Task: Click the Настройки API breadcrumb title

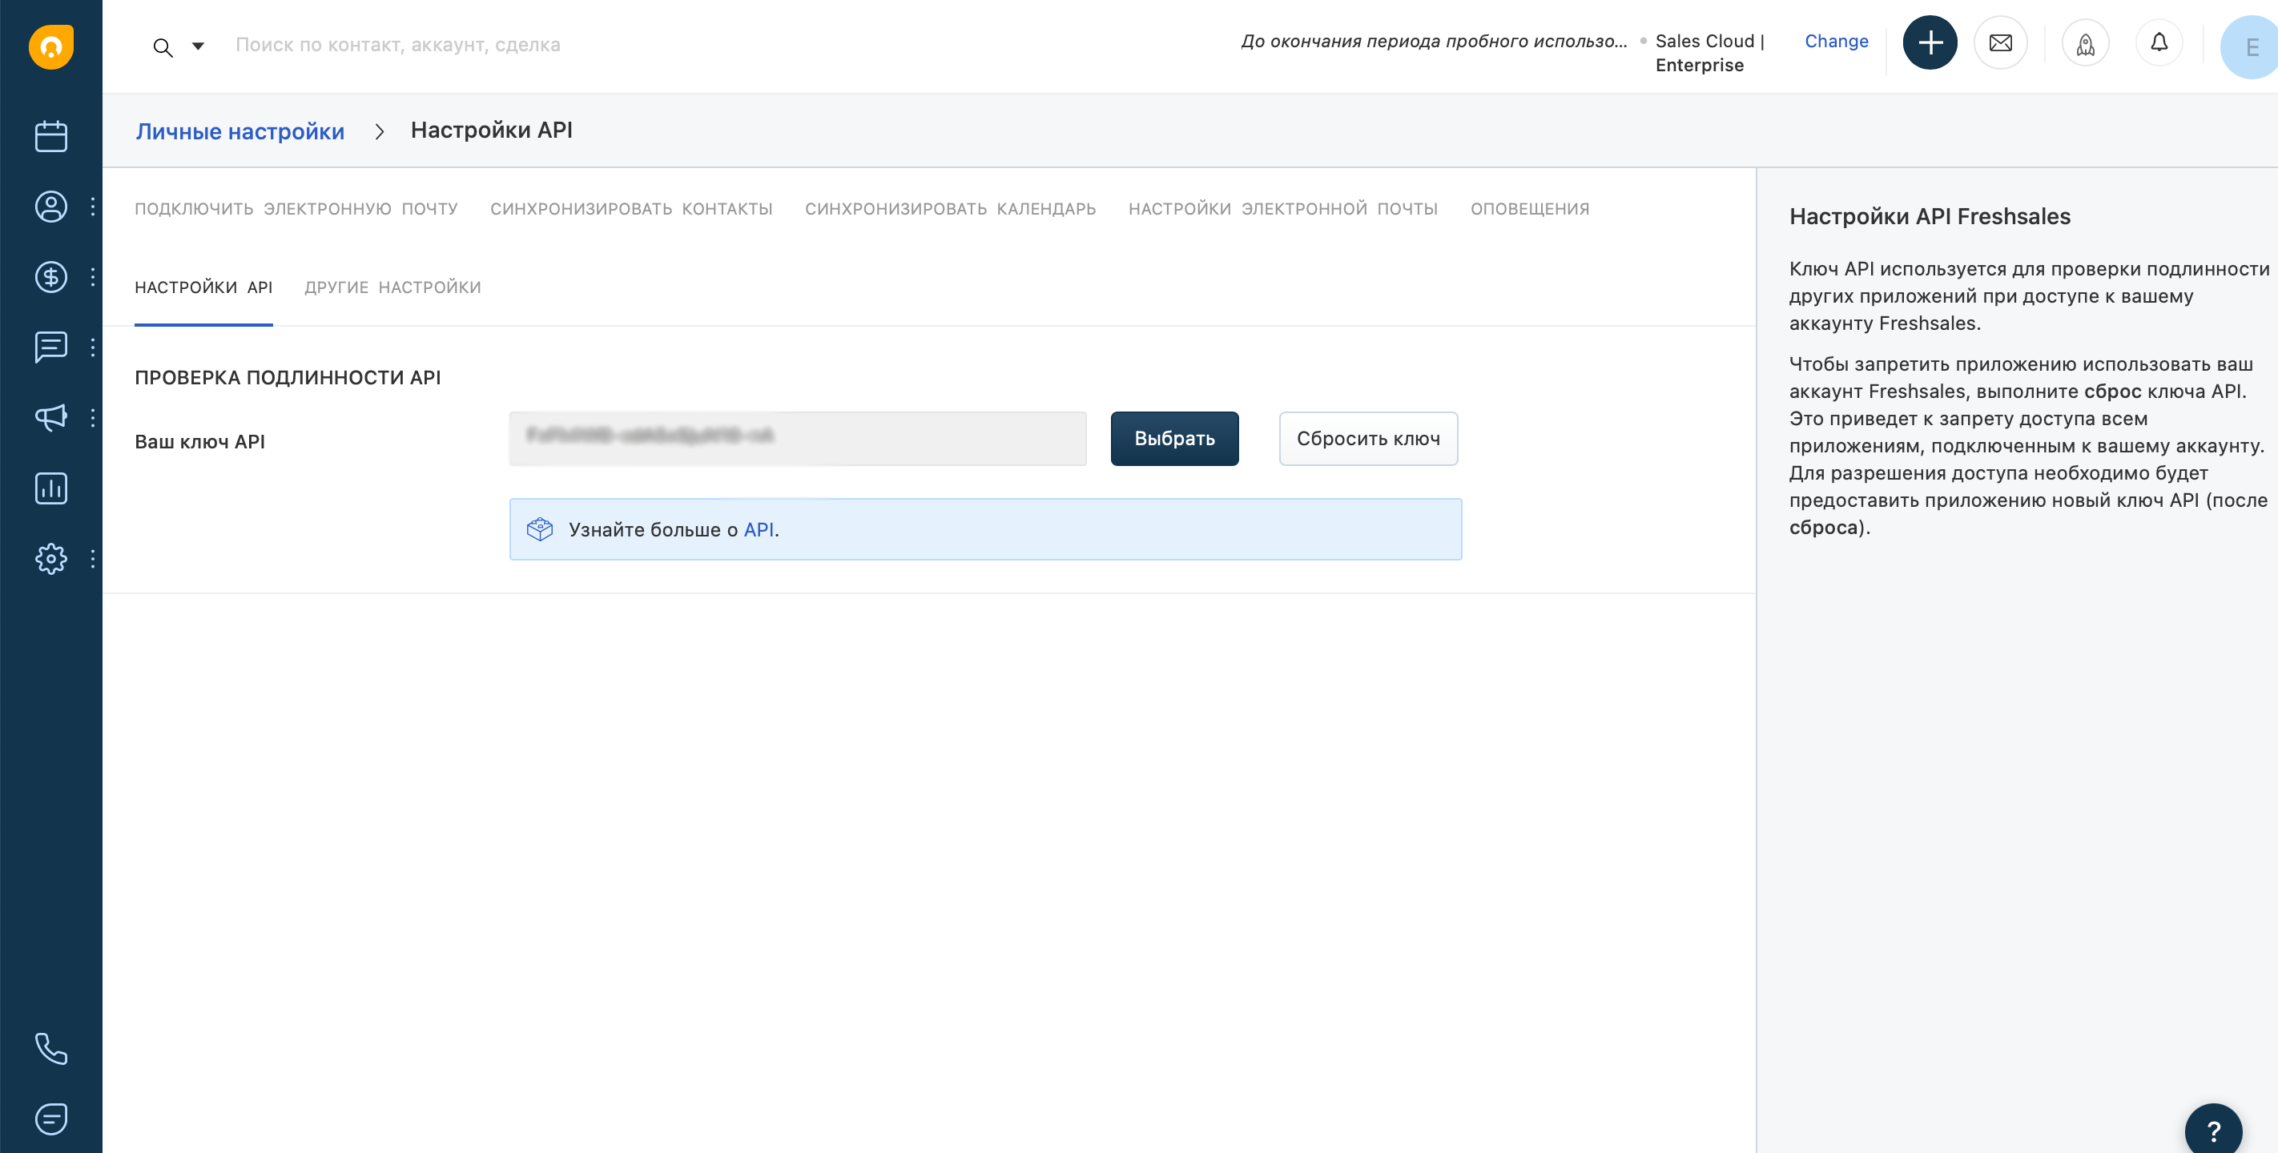Action: [492, 130]
